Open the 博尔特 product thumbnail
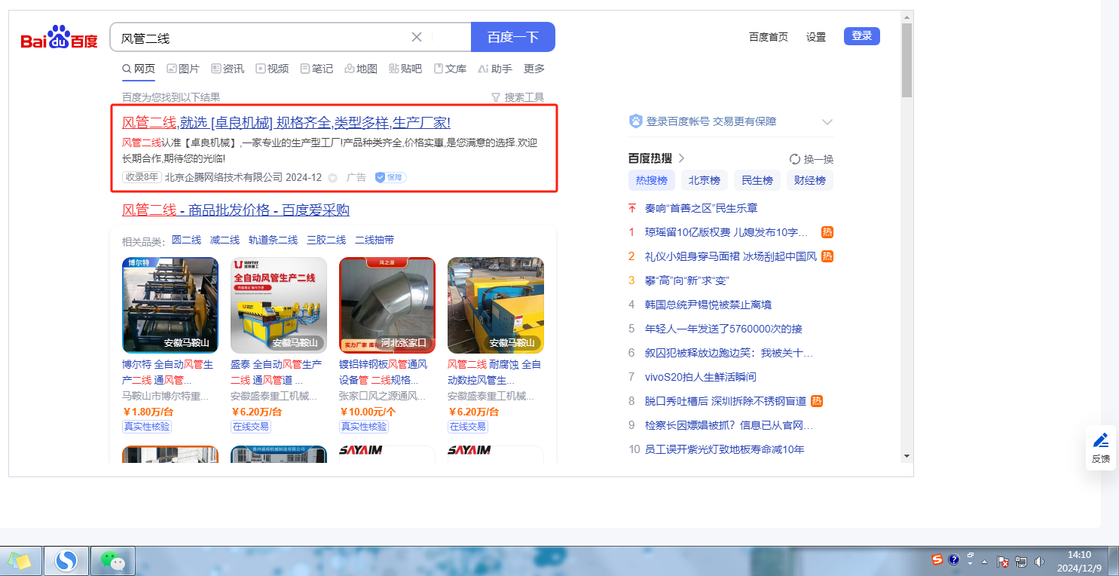 coord(170,305)
